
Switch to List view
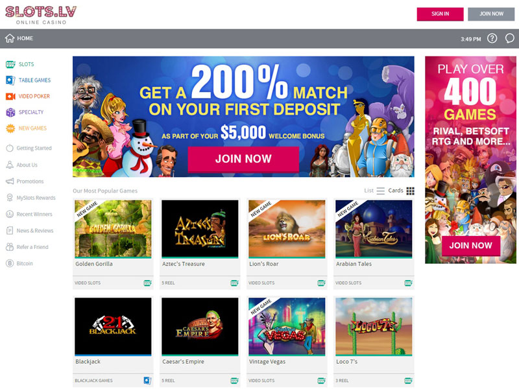coord(374,191)
